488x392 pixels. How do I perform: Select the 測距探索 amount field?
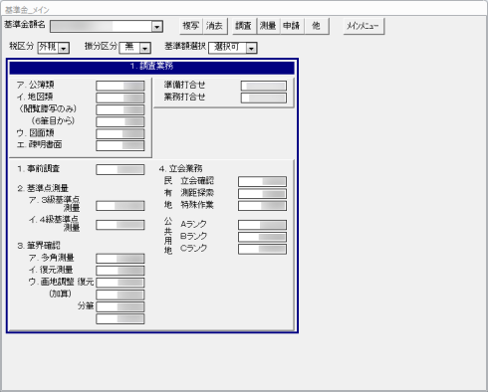pos(262,193)
